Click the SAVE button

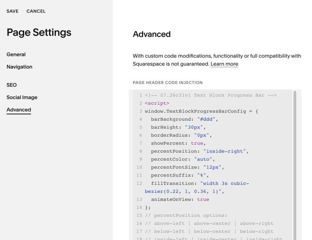(x=12, y=11)
